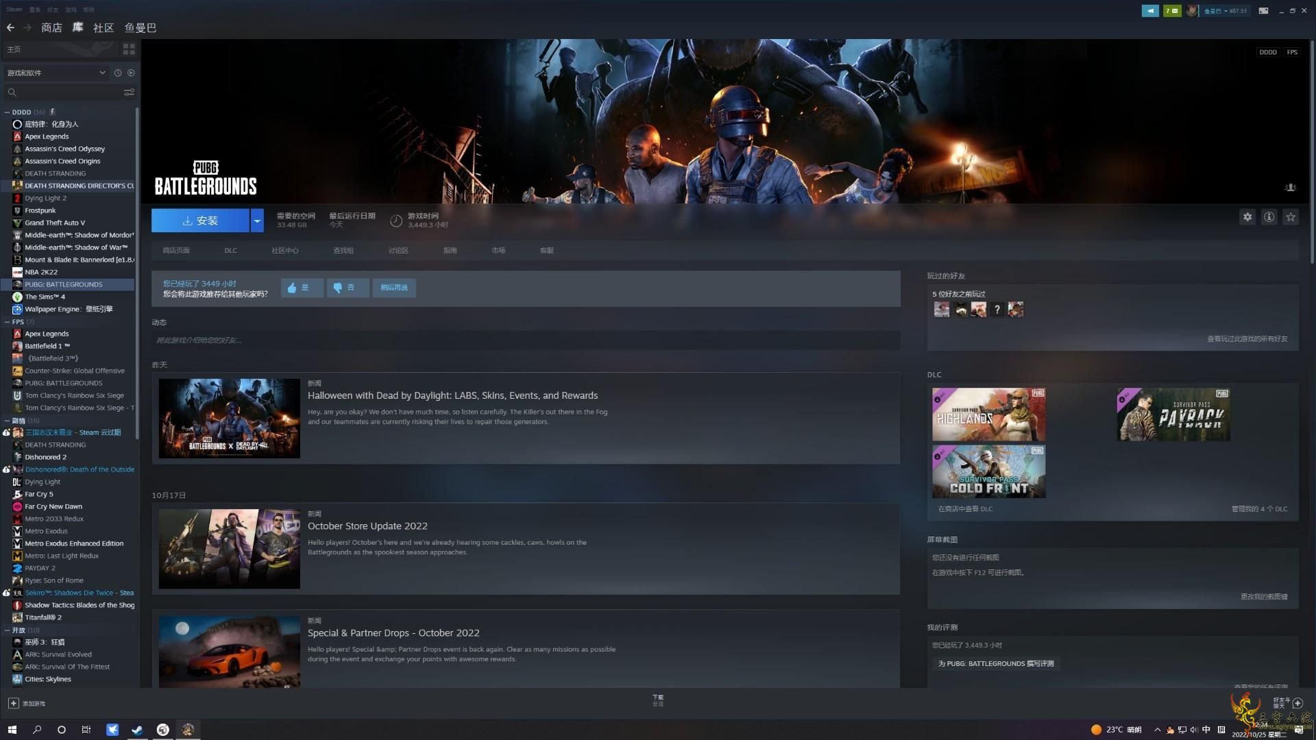Collapse the 剧情 collection

point(7,421)
